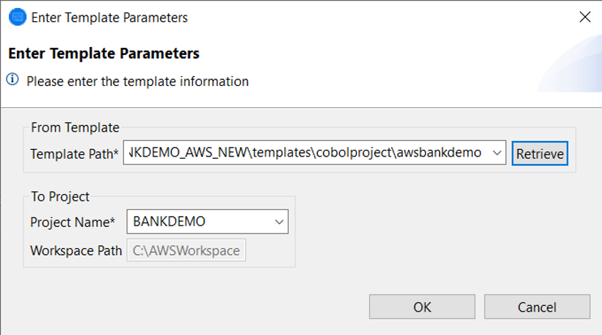Click the application icon in the title bar

17,17
